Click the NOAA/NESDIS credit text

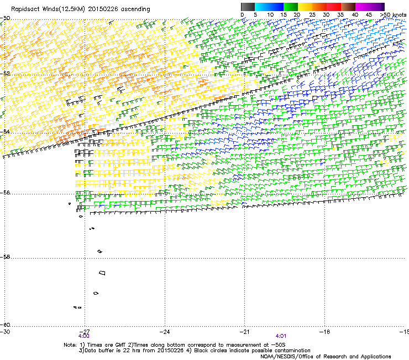(x=326, y=357)
